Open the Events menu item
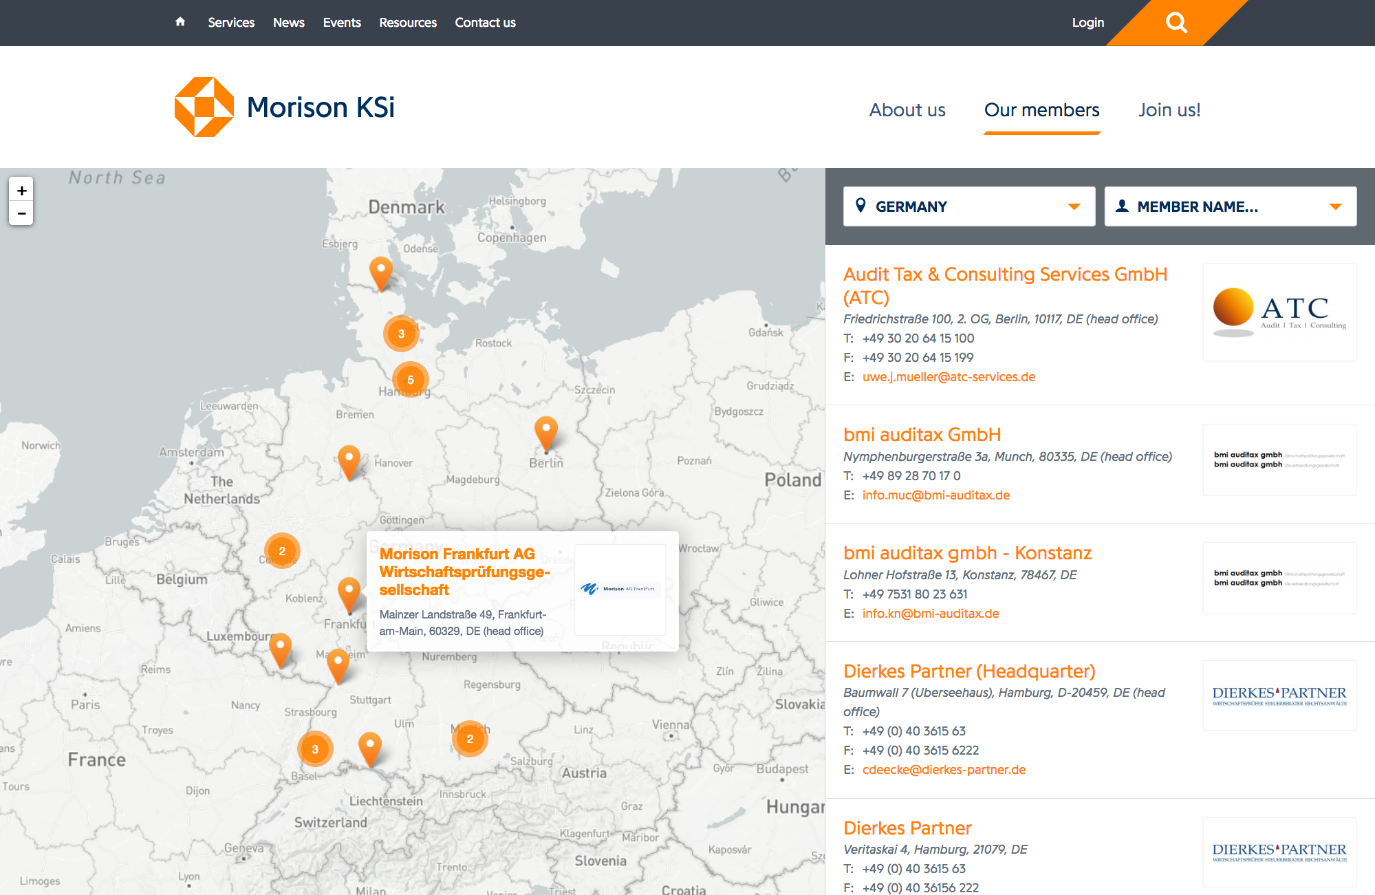This screenshot has width=1375, height=895. point(342,23)
